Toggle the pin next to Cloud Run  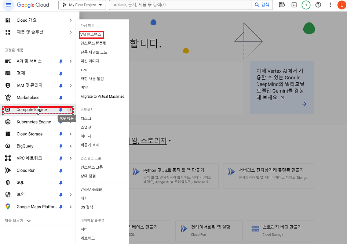61,171
